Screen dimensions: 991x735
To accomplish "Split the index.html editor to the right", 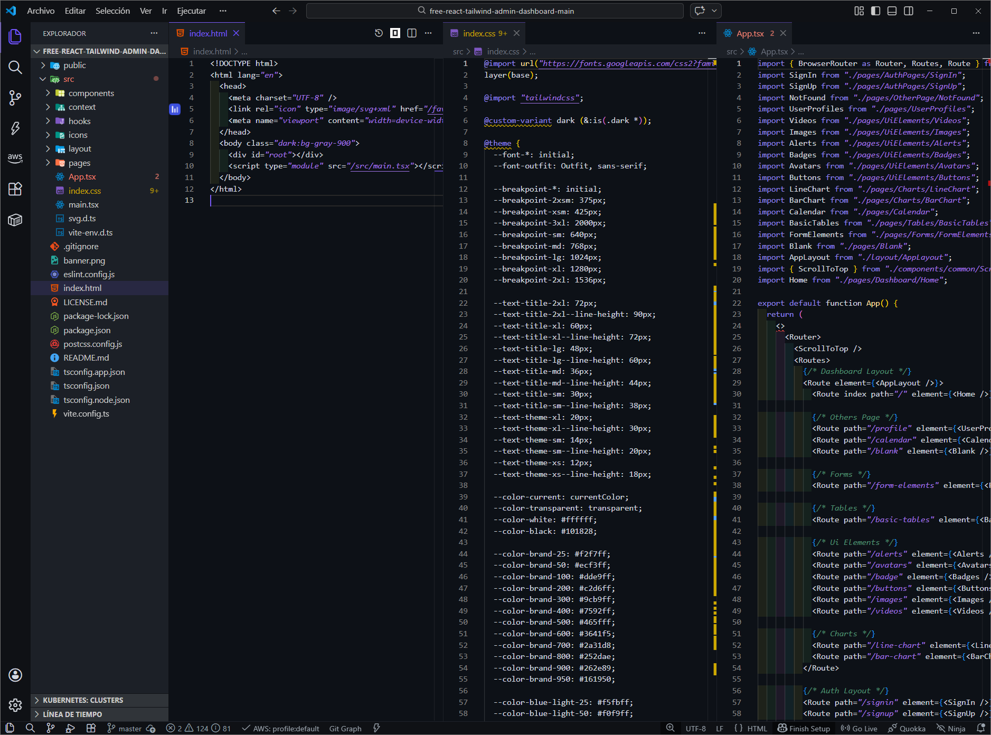I will (x=412, y=33).
